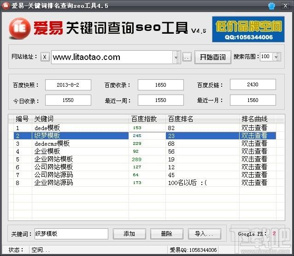Click the 搜索范围 value 100

point(265,56)
